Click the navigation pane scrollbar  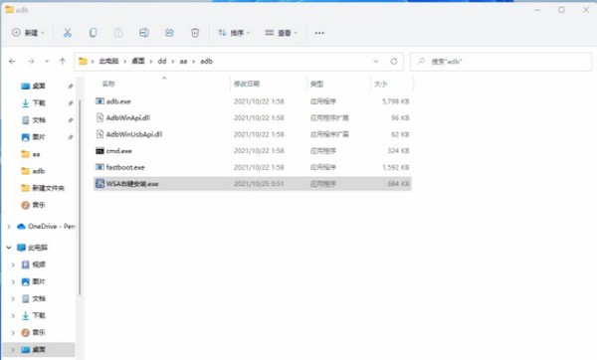[80, 197]
